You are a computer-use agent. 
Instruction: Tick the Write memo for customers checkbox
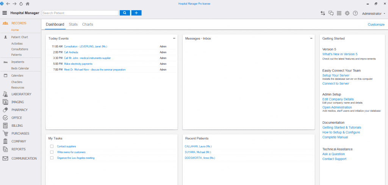point(52,152)
